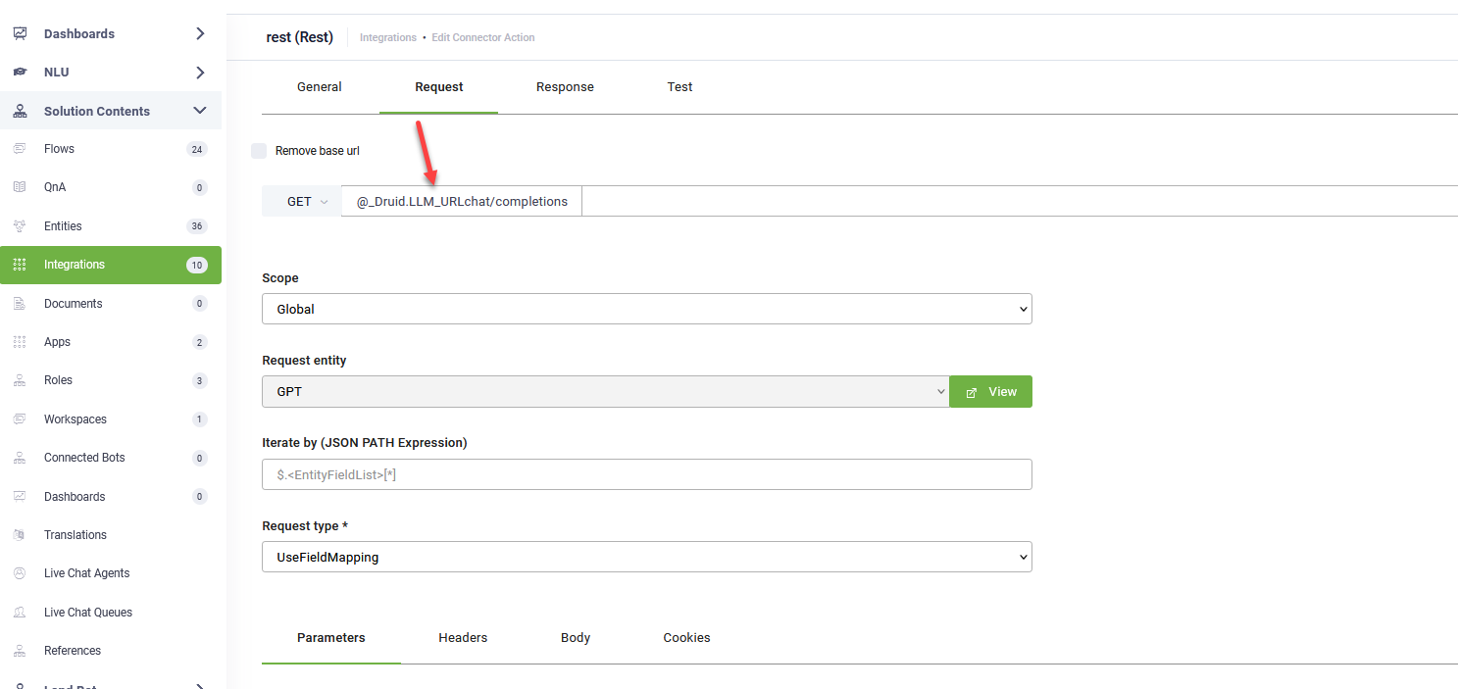Image resolution: width=1458 pixels, height=689 pixels.
Task: Open the Scope dropdown set to Global
Action: click(x=647, y=309)
